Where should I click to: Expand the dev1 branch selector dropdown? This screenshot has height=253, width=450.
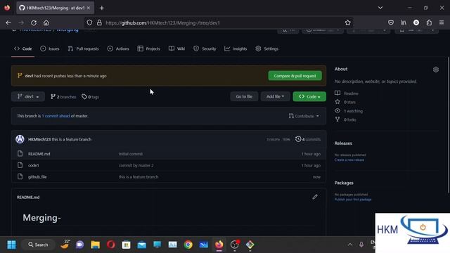28,97
